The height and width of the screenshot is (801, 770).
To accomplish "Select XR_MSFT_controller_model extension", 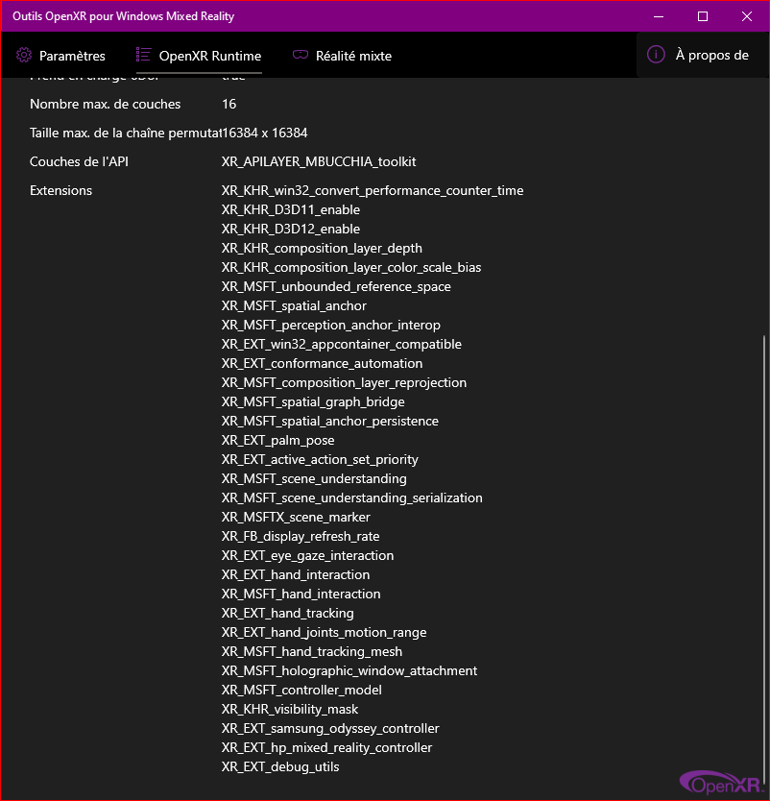I will pyautogui.click(x=301, y=691).
